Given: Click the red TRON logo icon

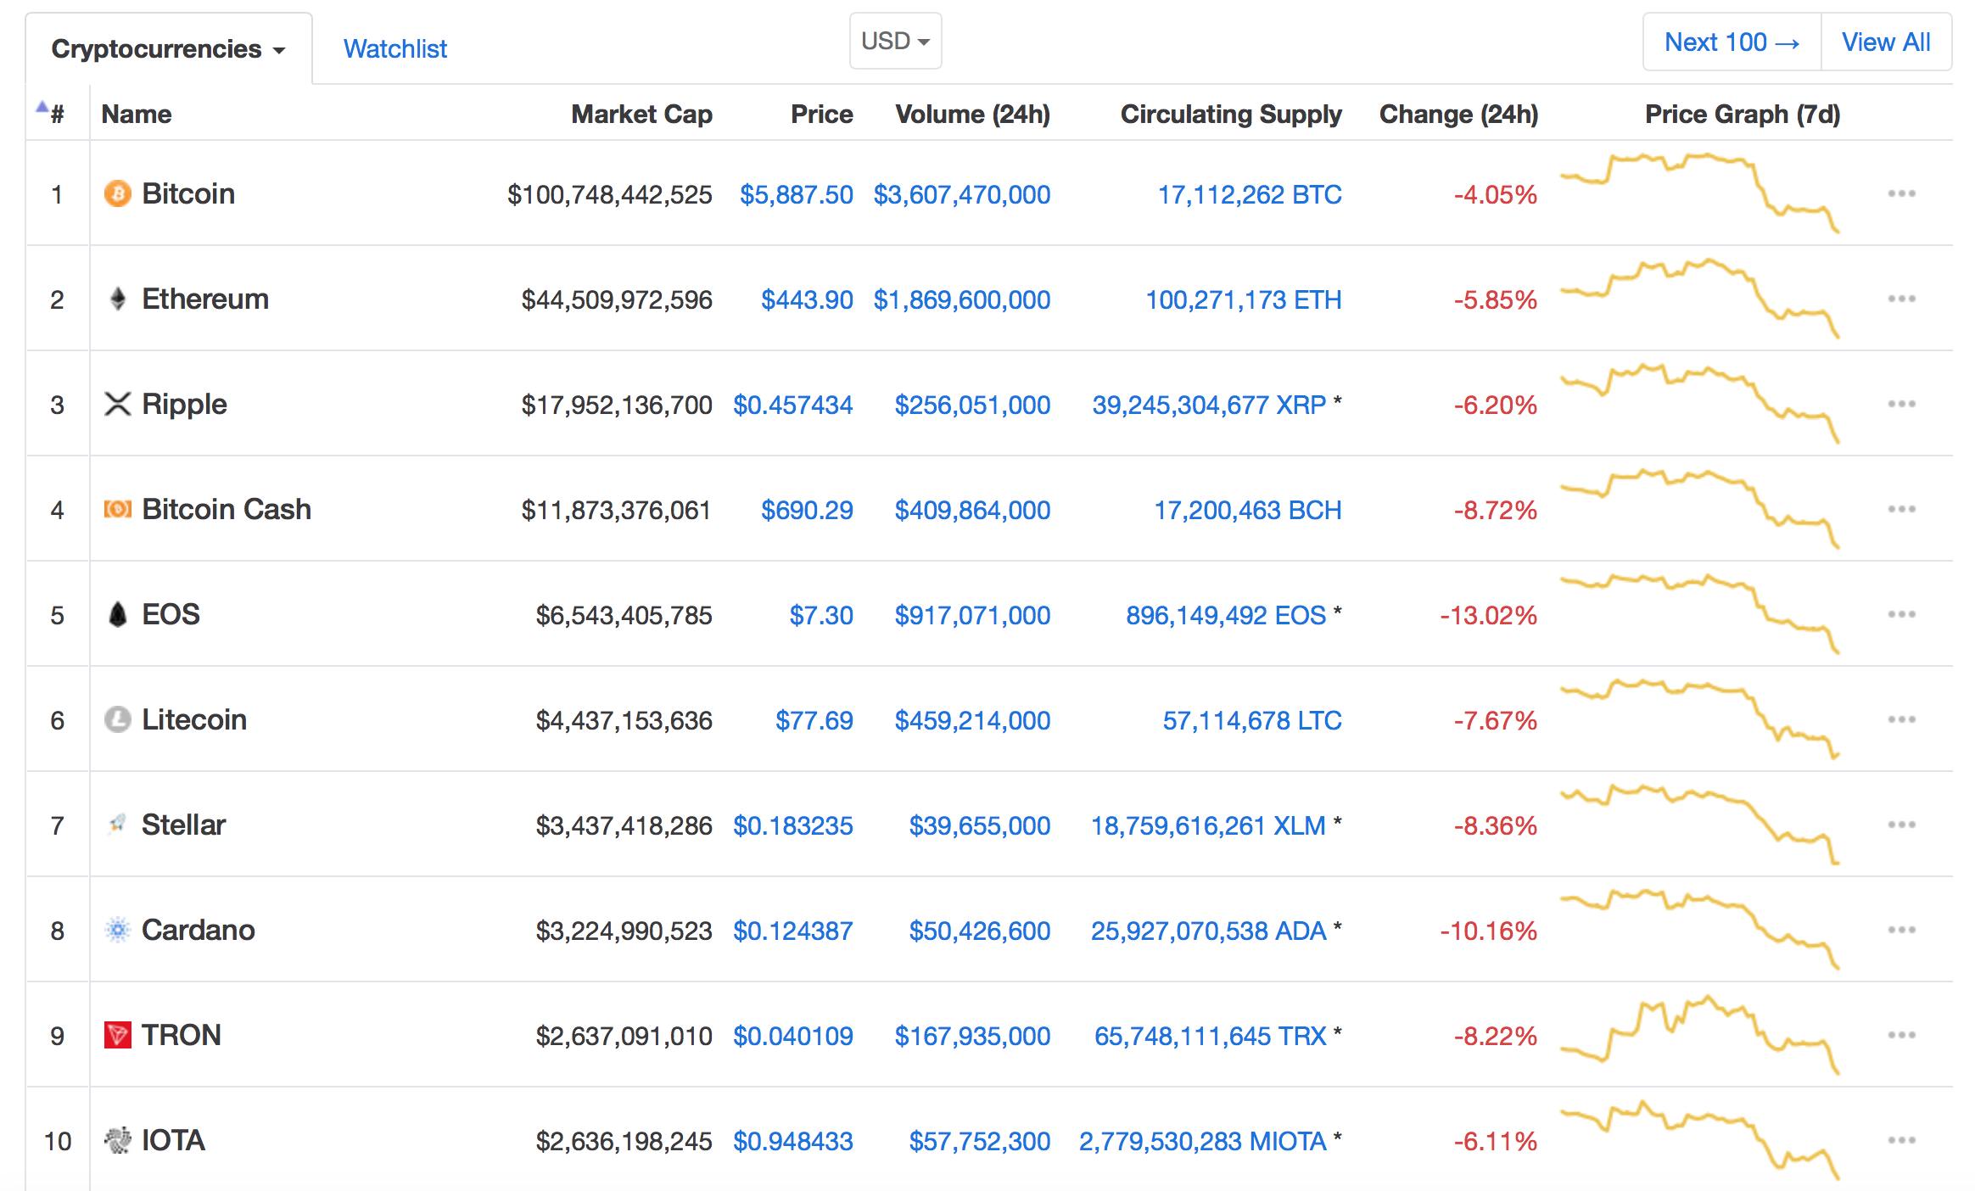Looking at the screenshot, I should (x=118, y=1035).
